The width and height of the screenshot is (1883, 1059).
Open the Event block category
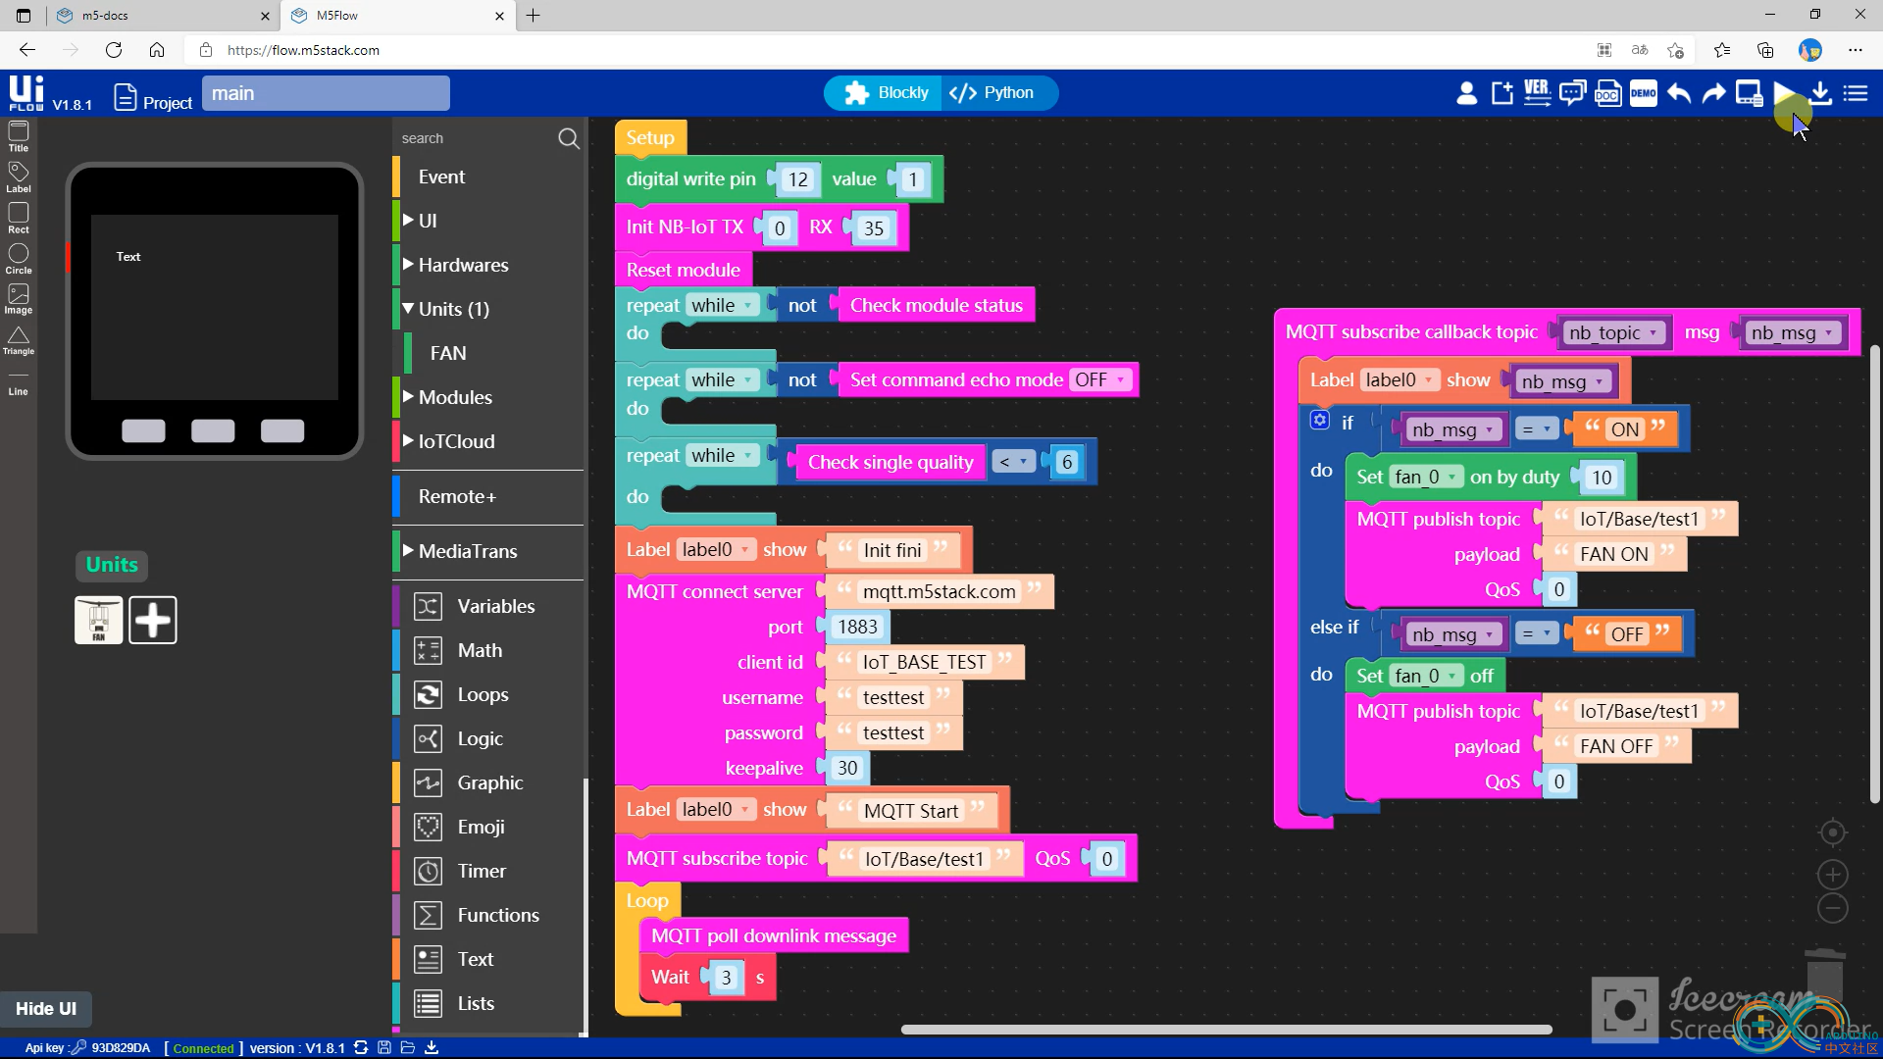[441, 176]
